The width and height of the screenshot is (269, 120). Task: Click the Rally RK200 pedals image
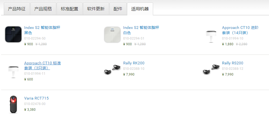tap(112, 70)
